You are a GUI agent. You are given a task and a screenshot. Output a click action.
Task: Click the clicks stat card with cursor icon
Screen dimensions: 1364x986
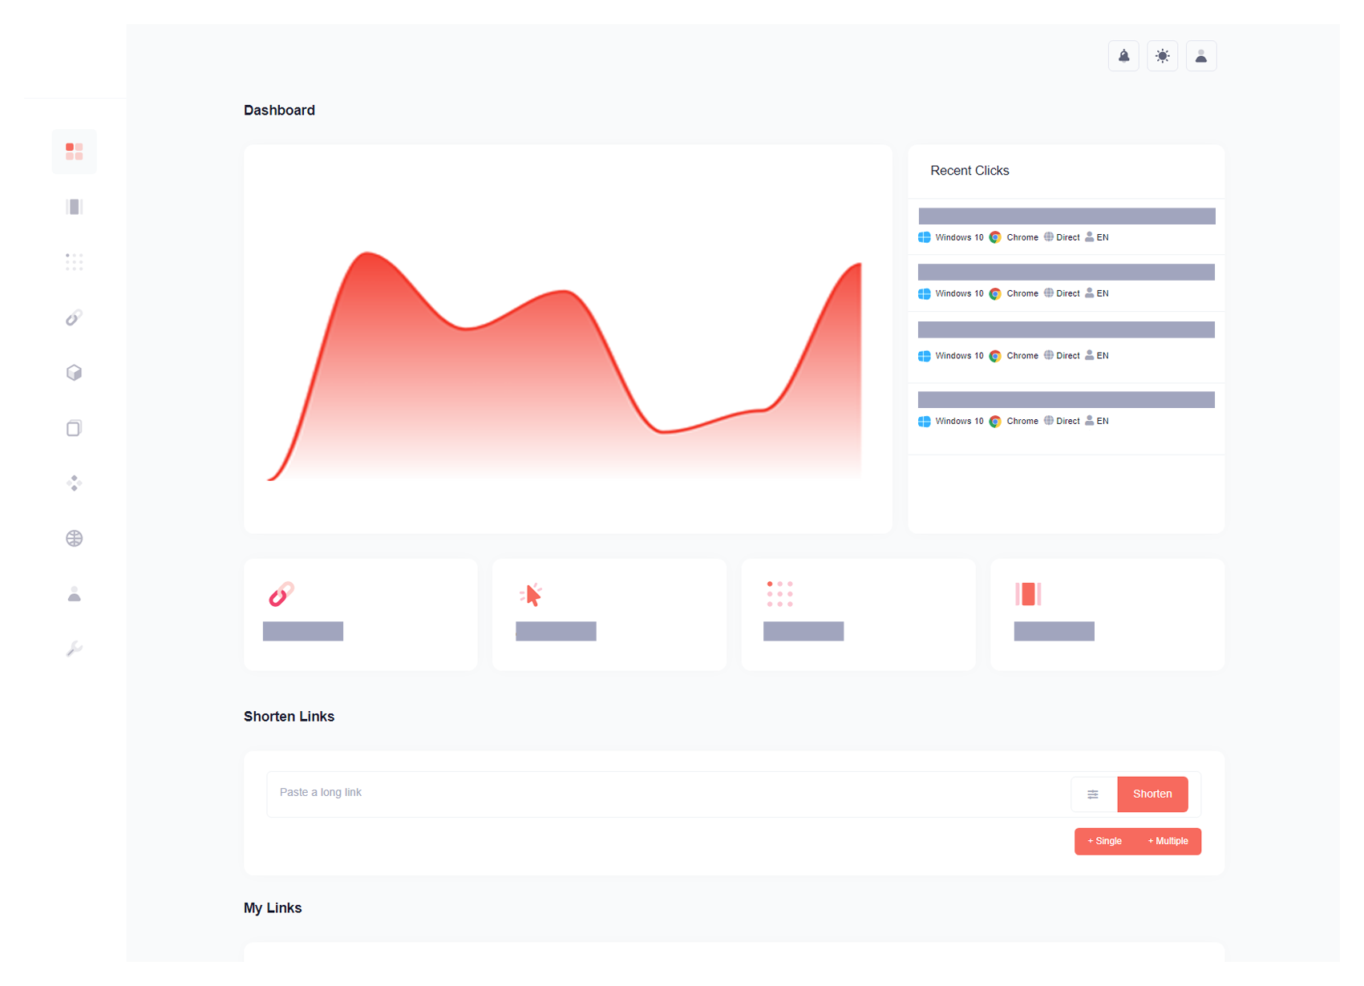point(609,614)
